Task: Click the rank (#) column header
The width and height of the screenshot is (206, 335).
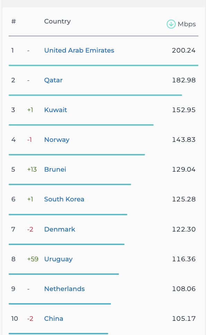Action: (x=13, y=21)
